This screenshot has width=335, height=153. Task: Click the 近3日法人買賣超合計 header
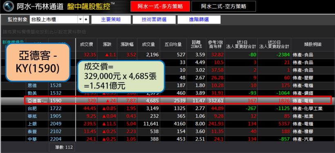[241, 44]
